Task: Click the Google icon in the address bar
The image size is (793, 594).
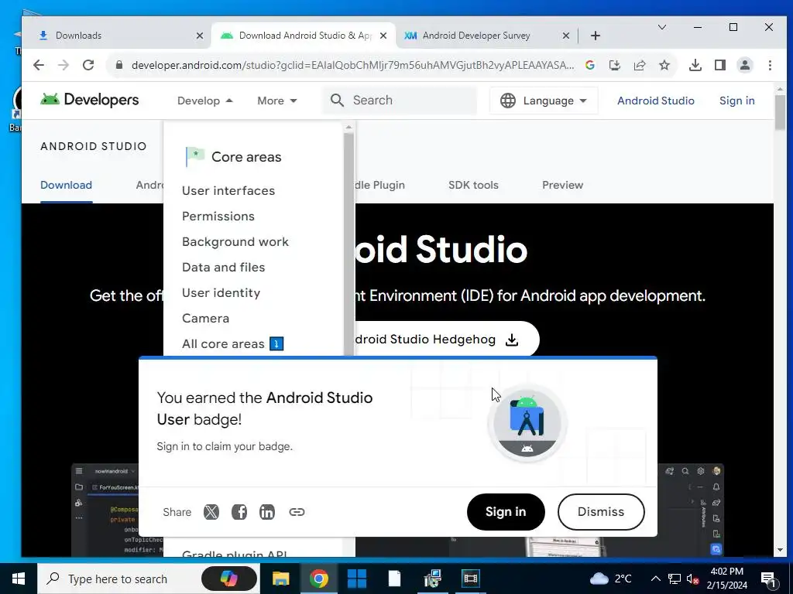Action: click(x=589, y=65)
